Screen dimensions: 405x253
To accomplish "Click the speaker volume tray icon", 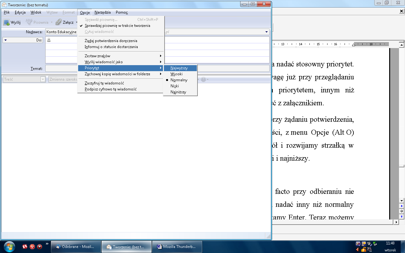I will [358, 250].
